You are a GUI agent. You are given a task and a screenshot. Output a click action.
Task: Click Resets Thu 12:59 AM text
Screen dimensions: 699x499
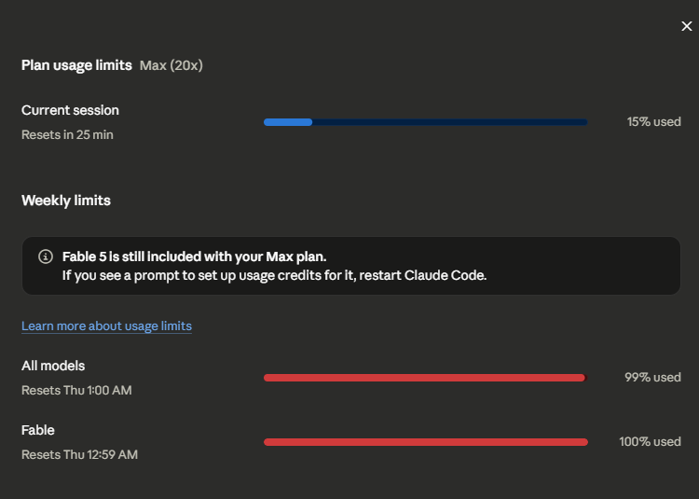coord(80,454)
